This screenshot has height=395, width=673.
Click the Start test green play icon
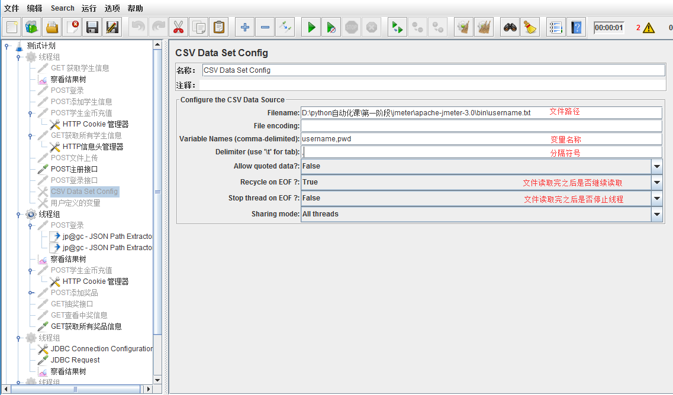[311, 27]
